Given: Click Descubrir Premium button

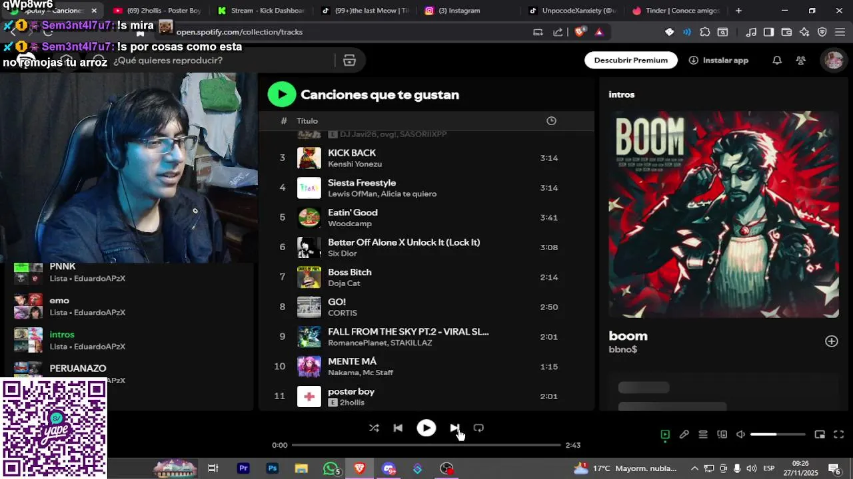Looking at the screenshot, I should tap(631, 60).
